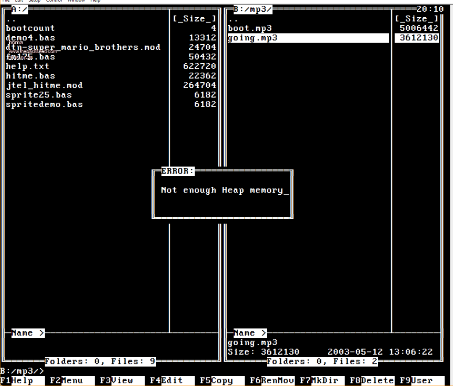Click the right panel's Size column header
Screen dimensions: 453x386
click(416, 19)
